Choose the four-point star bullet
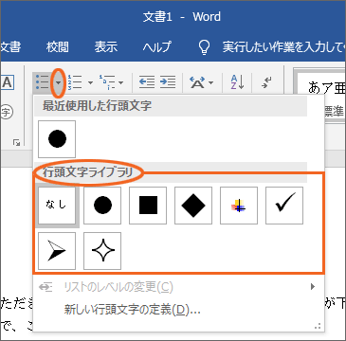This screenshot has height=341, width=346. tap(102, 251)
